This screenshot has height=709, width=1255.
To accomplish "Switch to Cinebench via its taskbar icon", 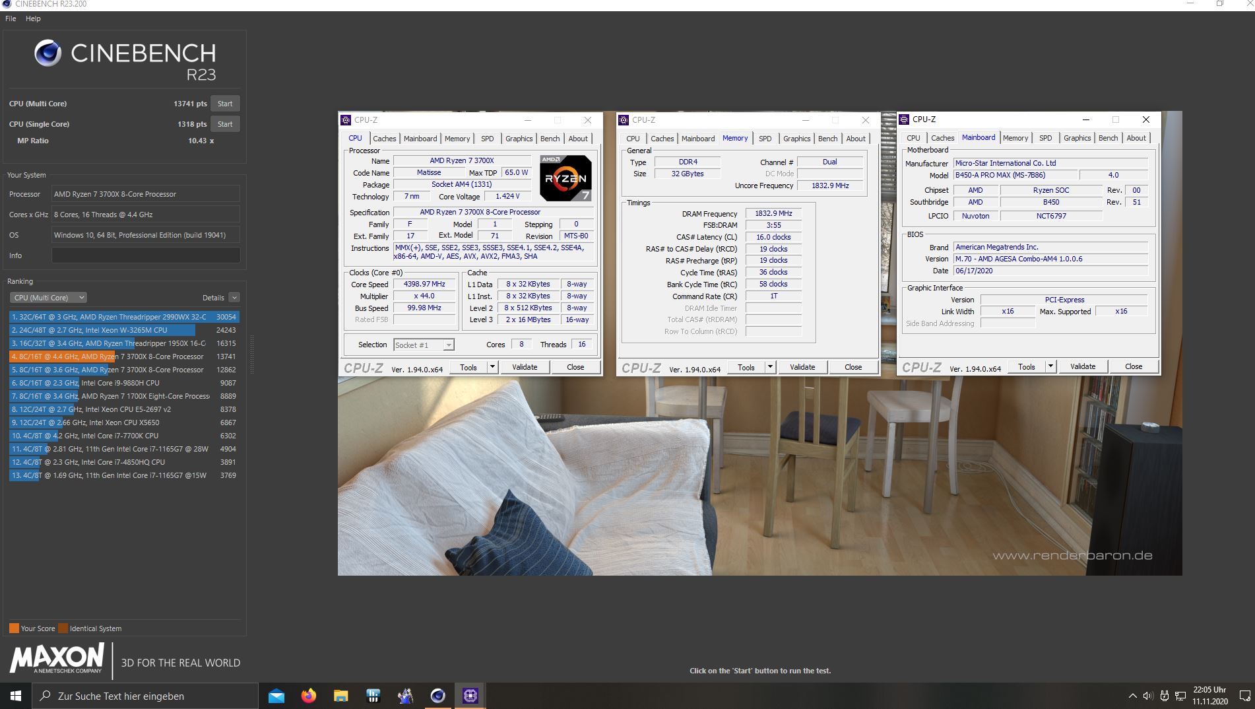I will 437,696.
